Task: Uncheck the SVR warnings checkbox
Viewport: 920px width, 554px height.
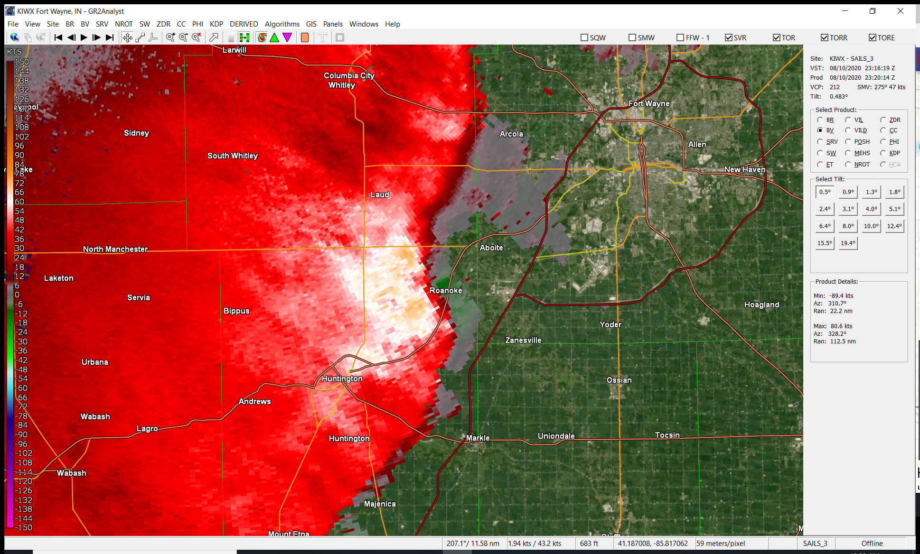Action: coord(729,37)
